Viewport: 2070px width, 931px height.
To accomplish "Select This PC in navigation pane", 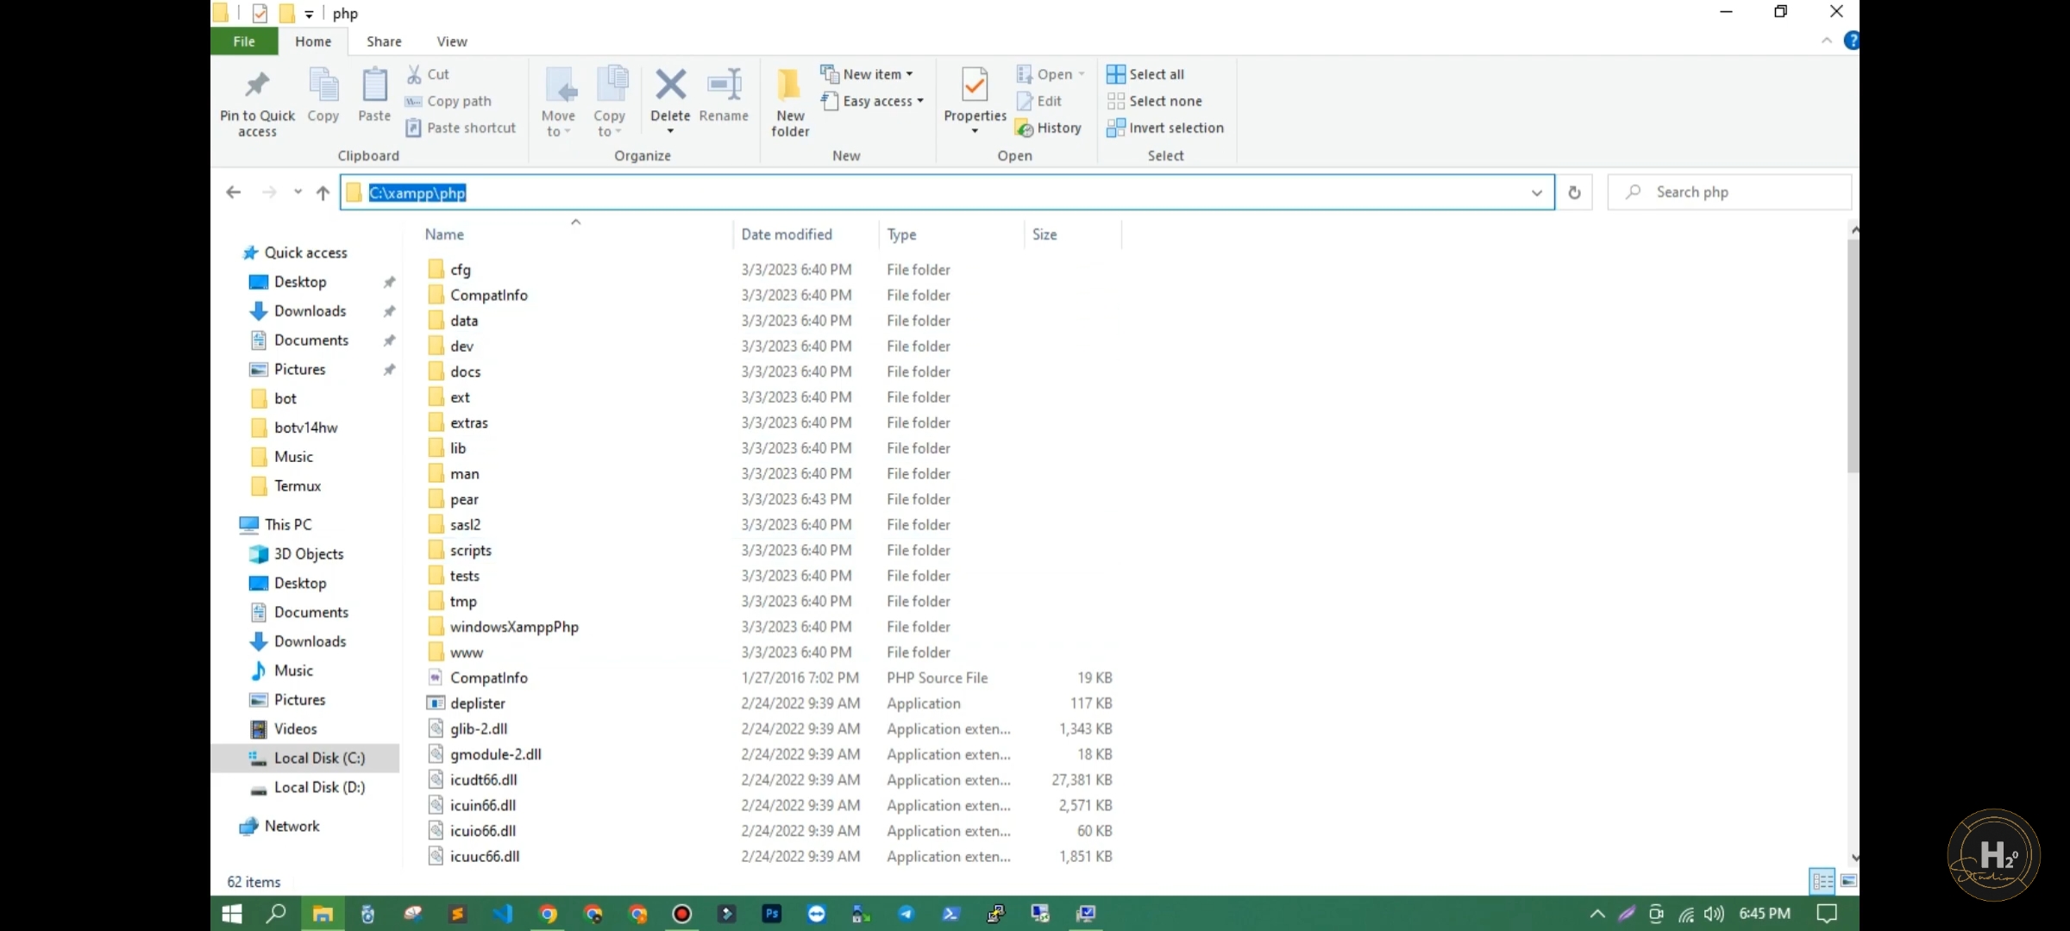I will point(276,524).
